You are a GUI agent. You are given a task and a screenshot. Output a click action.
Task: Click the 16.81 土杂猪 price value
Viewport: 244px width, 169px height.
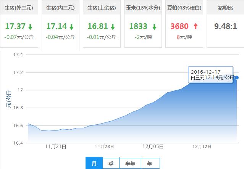[x=98, y=26]
